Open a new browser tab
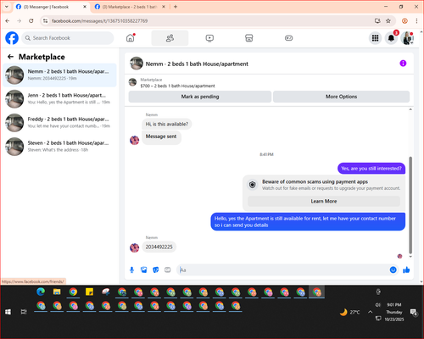 pos(176,7)
